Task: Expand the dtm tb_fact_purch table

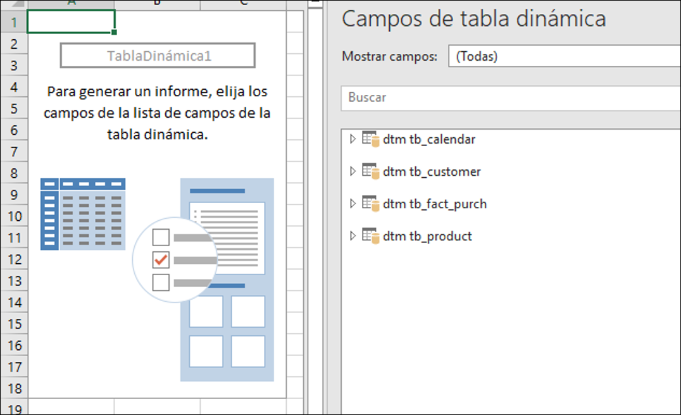Action: tap(353, 203)
